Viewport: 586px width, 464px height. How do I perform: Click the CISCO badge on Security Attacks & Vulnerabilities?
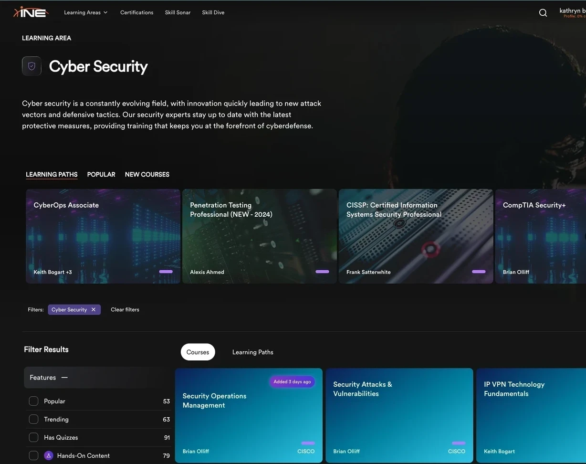click(x=456, y=452)
